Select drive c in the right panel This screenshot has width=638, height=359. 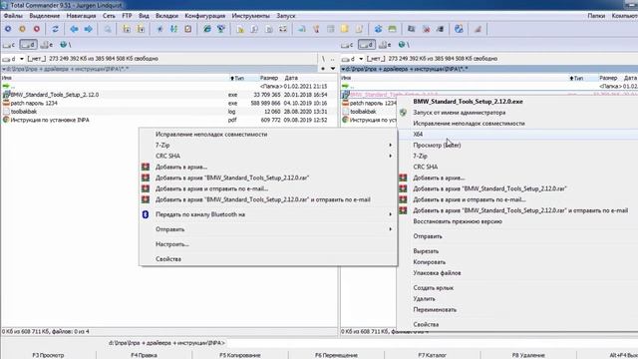[x=348, y=45]
